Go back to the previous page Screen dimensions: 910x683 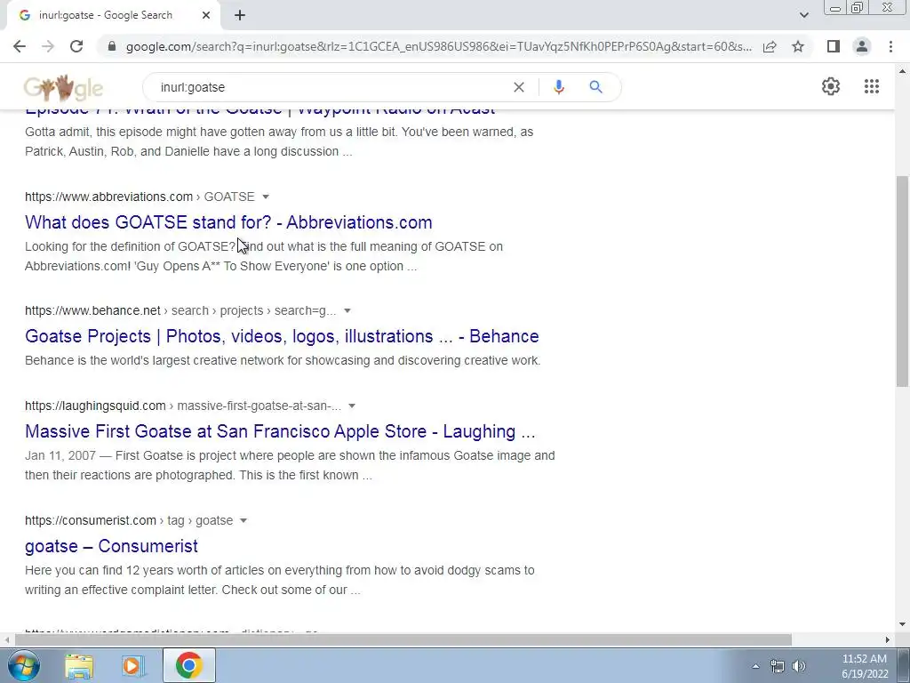click(x=20, y=46)
